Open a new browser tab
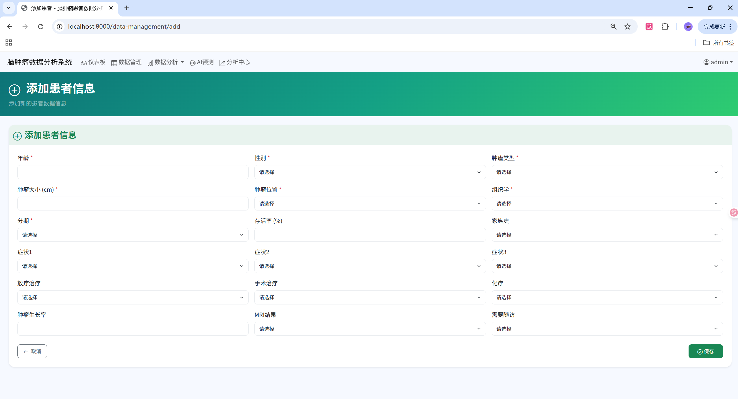The image size is (738, 399). [127, 8]
